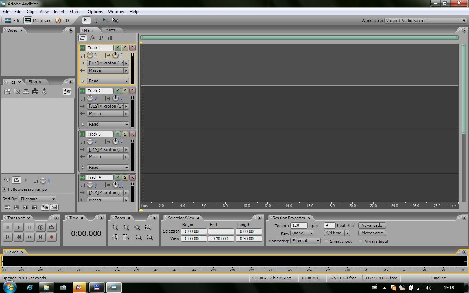Click Zoom To Selection icon
Screen dimensions: 469x293
(148, 227)
